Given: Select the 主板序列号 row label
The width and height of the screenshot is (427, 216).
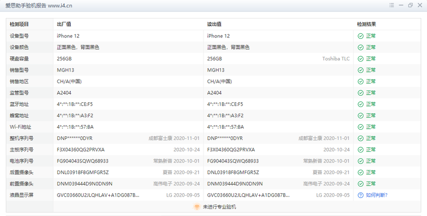Looking at the screenshot, I should pyautogui.click(x=21, y=150).
